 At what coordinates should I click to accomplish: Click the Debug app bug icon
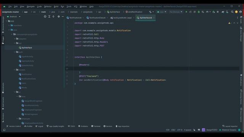[199, 12]
